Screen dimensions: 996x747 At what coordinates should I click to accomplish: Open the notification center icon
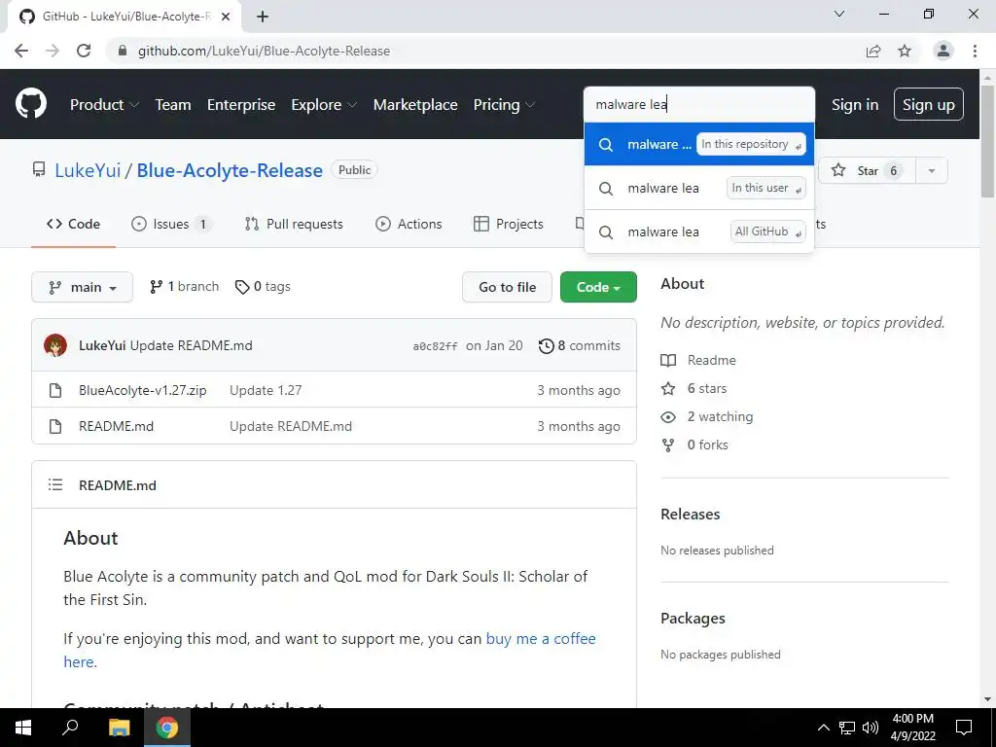[x=964, y=728]
